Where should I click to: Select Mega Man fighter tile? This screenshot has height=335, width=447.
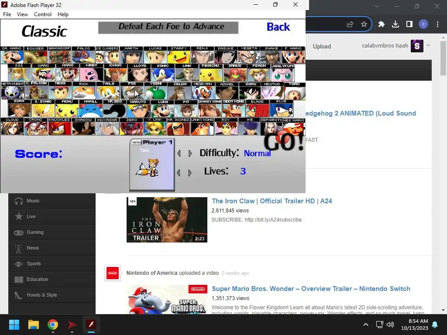coord(203,91)
